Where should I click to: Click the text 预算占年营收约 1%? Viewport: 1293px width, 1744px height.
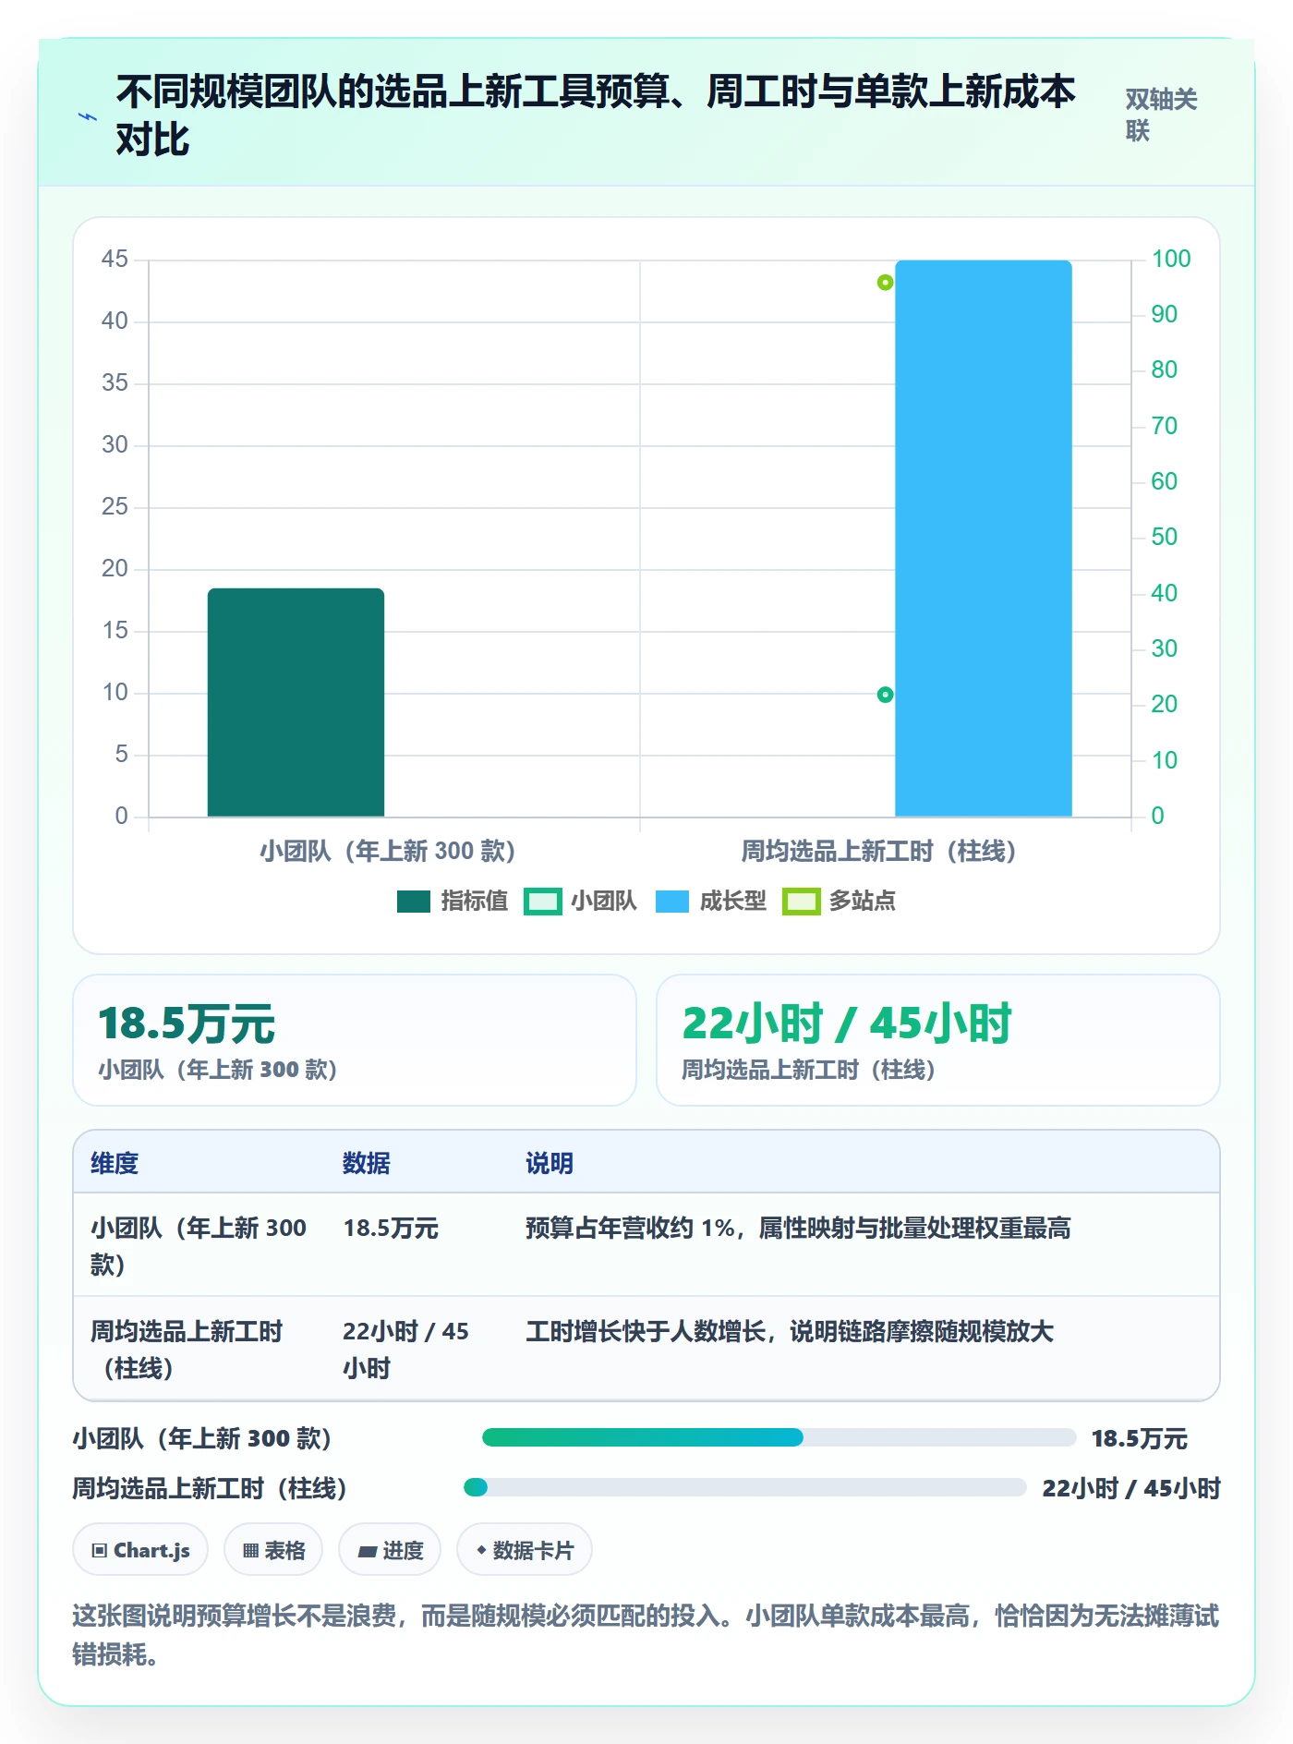630,1229
